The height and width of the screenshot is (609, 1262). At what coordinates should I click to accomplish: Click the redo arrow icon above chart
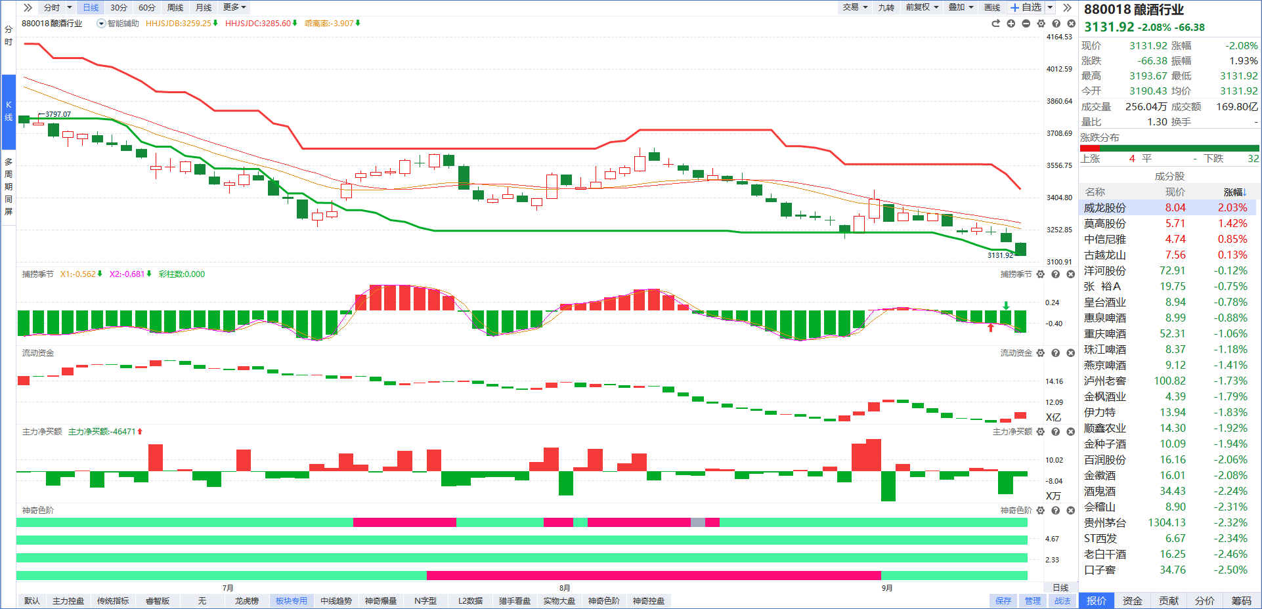pyautogui.click(x=995, y=24)
